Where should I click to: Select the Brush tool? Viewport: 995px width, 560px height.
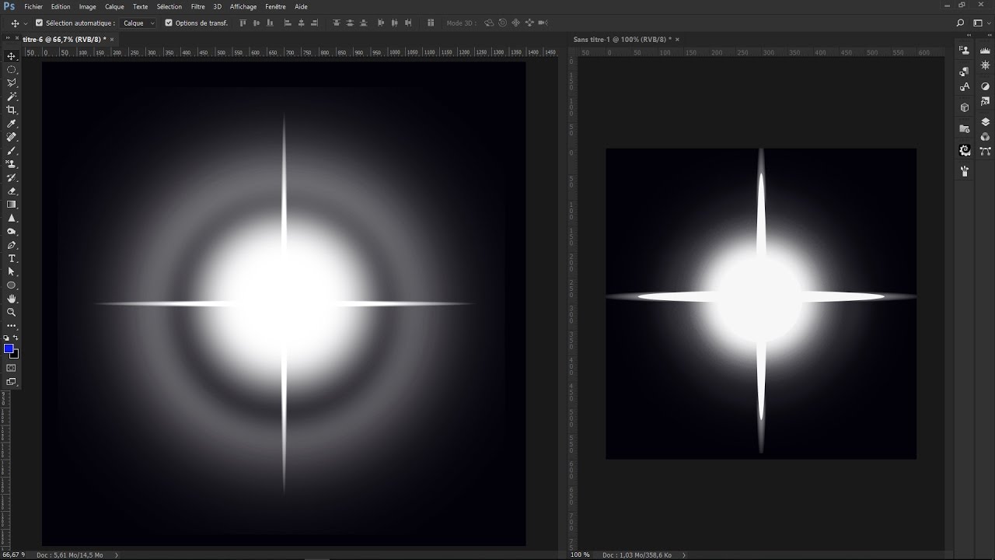[x=12, y=150]
